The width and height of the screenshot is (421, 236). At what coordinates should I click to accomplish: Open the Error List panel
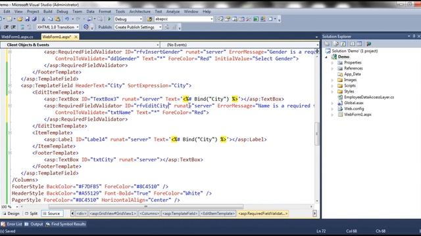(12, 224)
